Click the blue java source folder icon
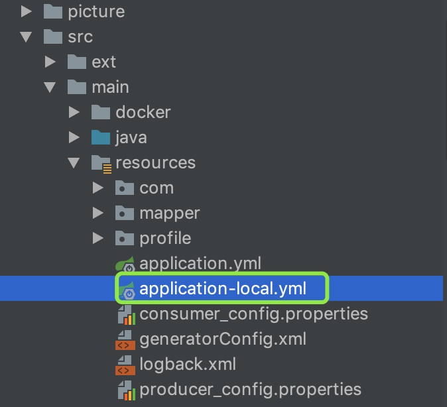The image size is (447, 407). (101, 137)
